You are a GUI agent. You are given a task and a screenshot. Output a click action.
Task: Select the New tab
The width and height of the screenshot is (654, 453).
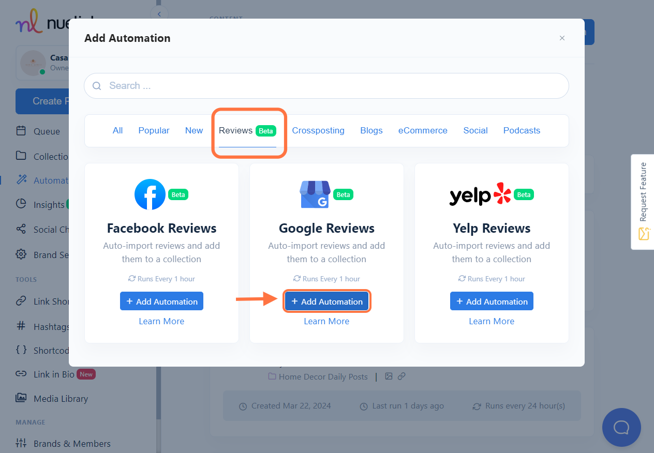[194, 130]
